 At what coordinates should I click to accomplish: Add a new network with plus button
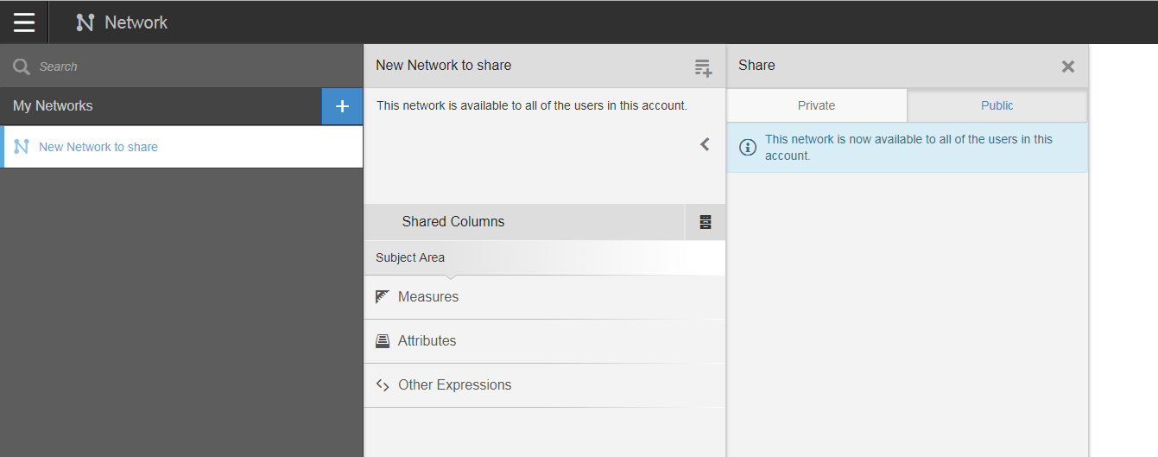point(342,106)
